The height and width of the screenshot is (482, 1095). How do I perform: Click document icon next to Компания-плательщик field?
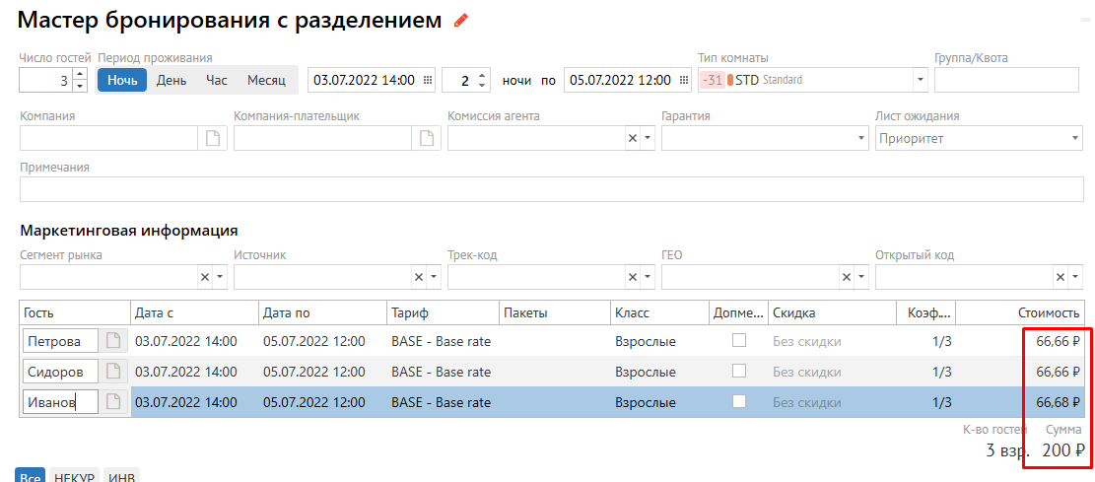(x=426, y=139)
